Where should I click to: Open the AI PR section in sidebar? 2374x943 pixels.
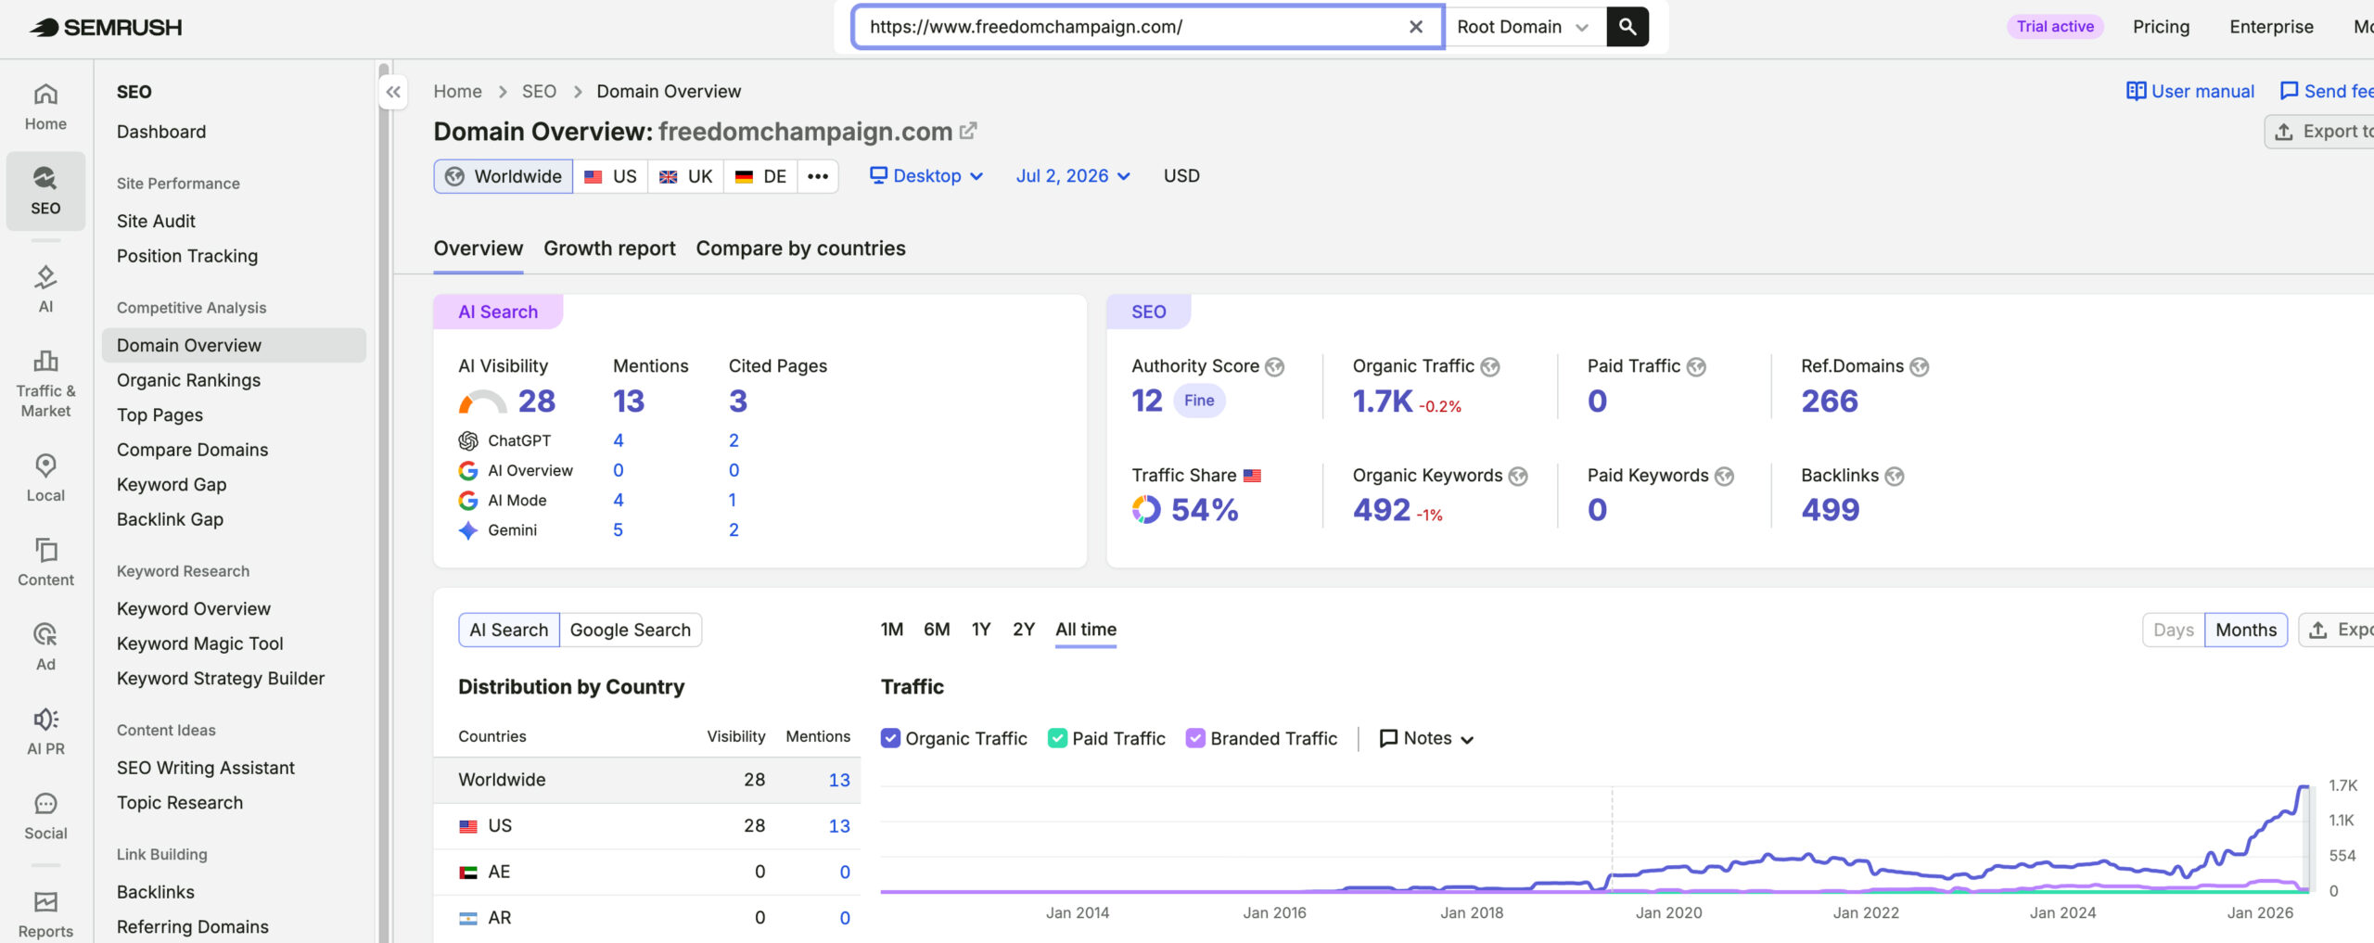pos(45,731)
